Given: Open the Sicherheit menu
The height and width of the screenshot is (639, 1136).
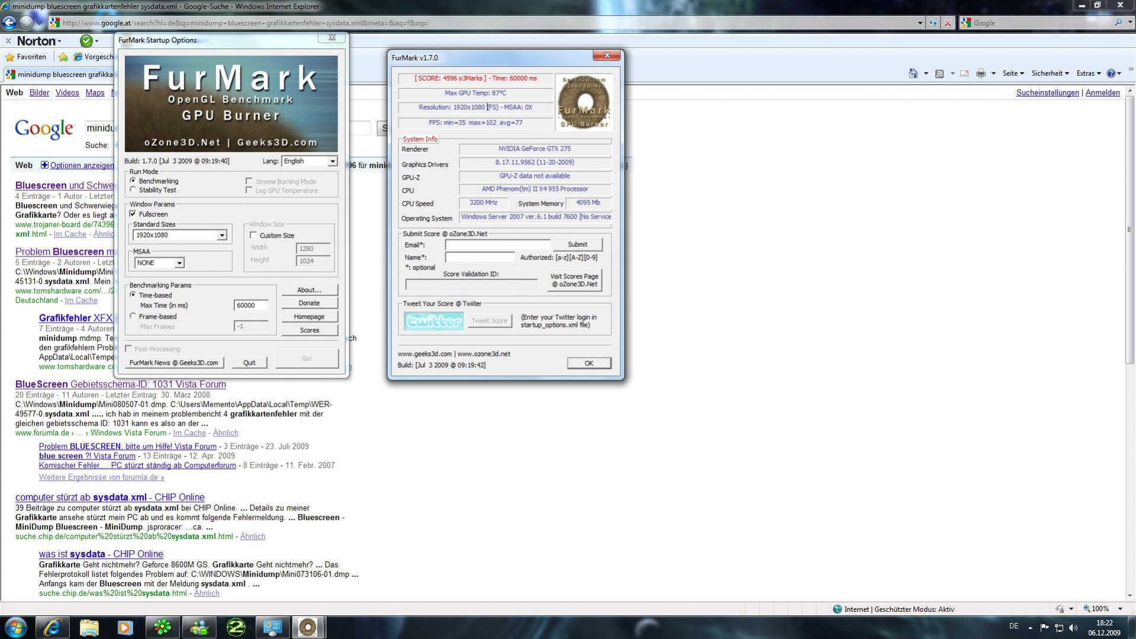Looking at the screenshot, I should coord(1050,73).
